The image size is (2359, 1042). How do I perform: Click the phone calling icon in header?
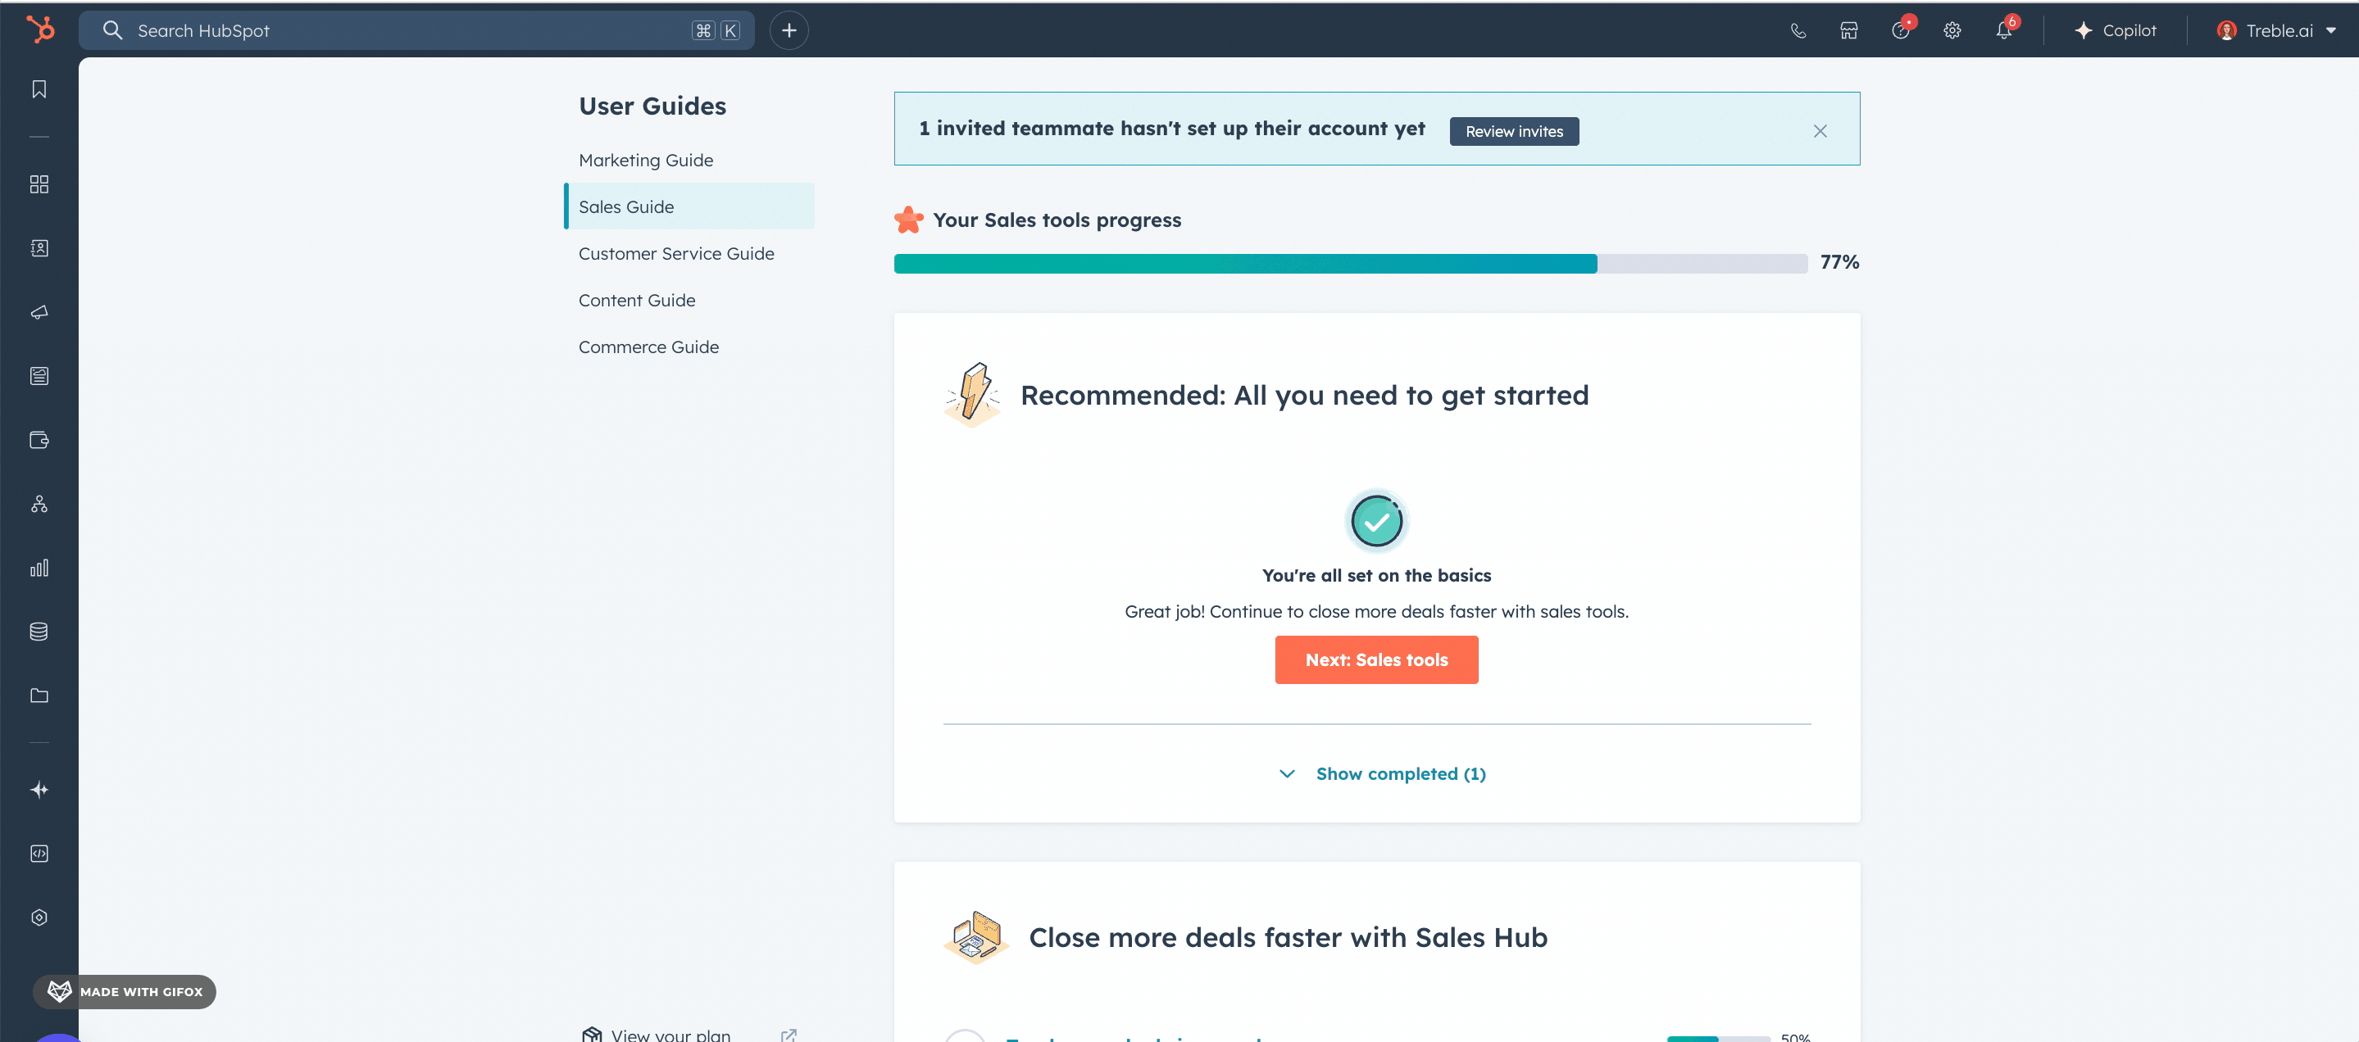tap(1798, 30)
